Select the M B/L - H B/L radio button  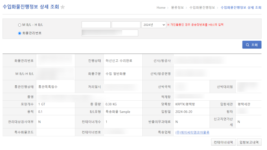(19, 25)
